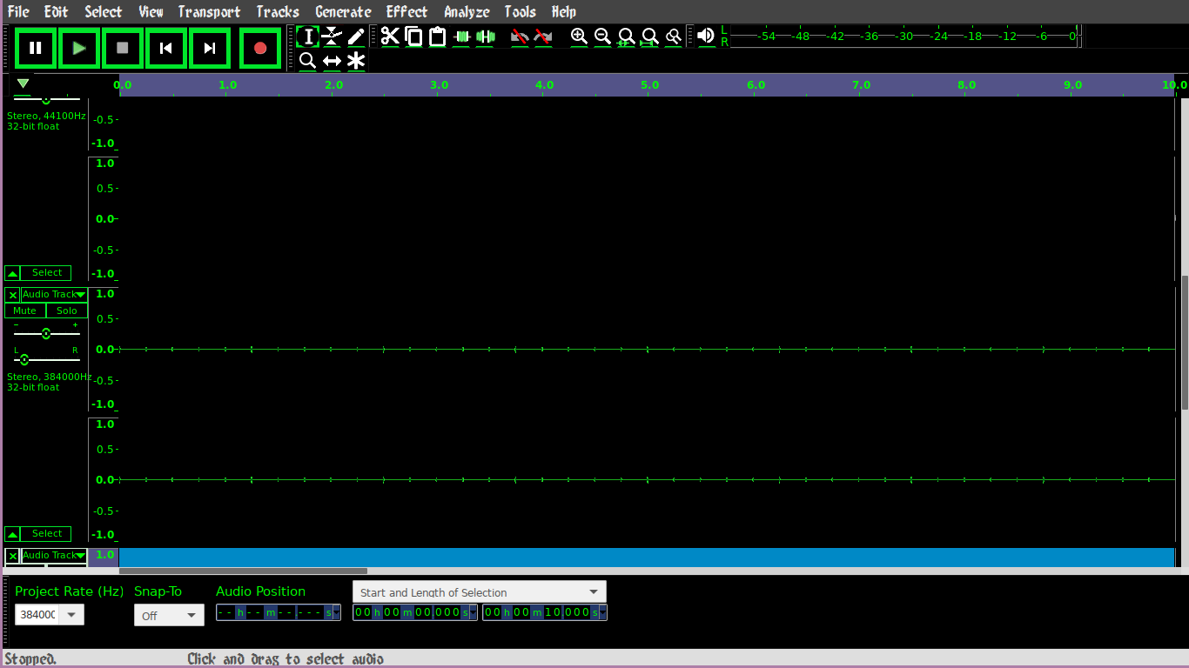
Task: Click the vertical scrollbar thumb at the right edge
Action: (x=1185, y=343)
